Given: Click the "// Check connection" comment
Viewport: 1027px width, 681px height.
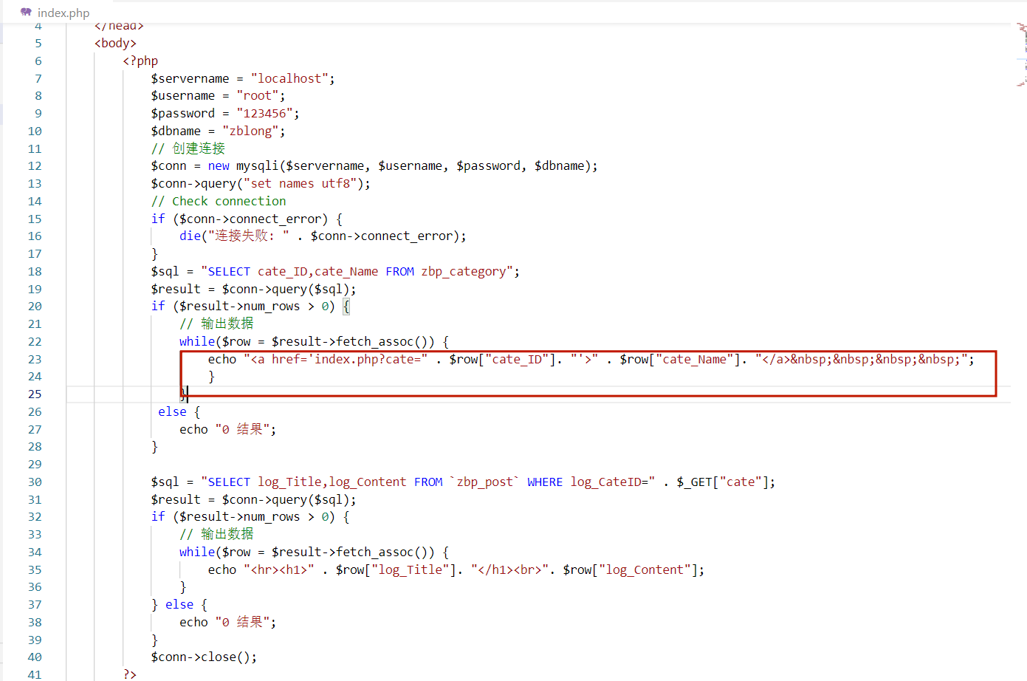Looking at the screenshot, I should [219, 202].
